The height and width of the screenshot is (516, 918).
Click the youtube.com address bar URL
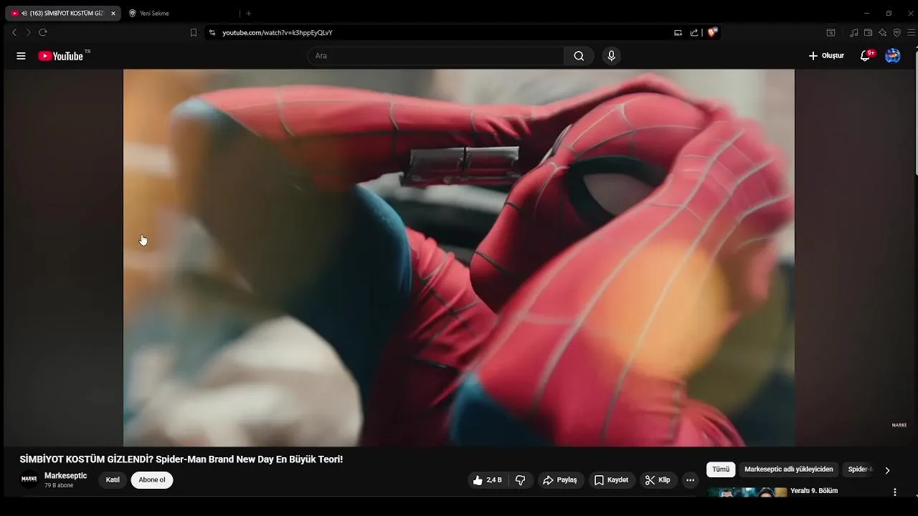coord(278,33)
